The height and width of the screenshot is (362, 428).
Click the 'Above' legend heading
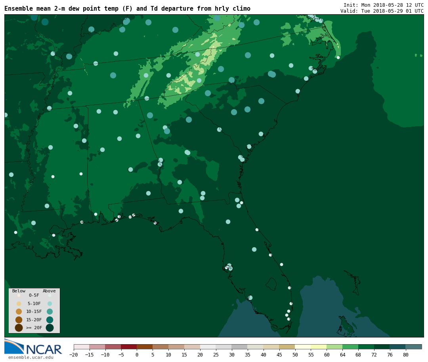point(49,291)
